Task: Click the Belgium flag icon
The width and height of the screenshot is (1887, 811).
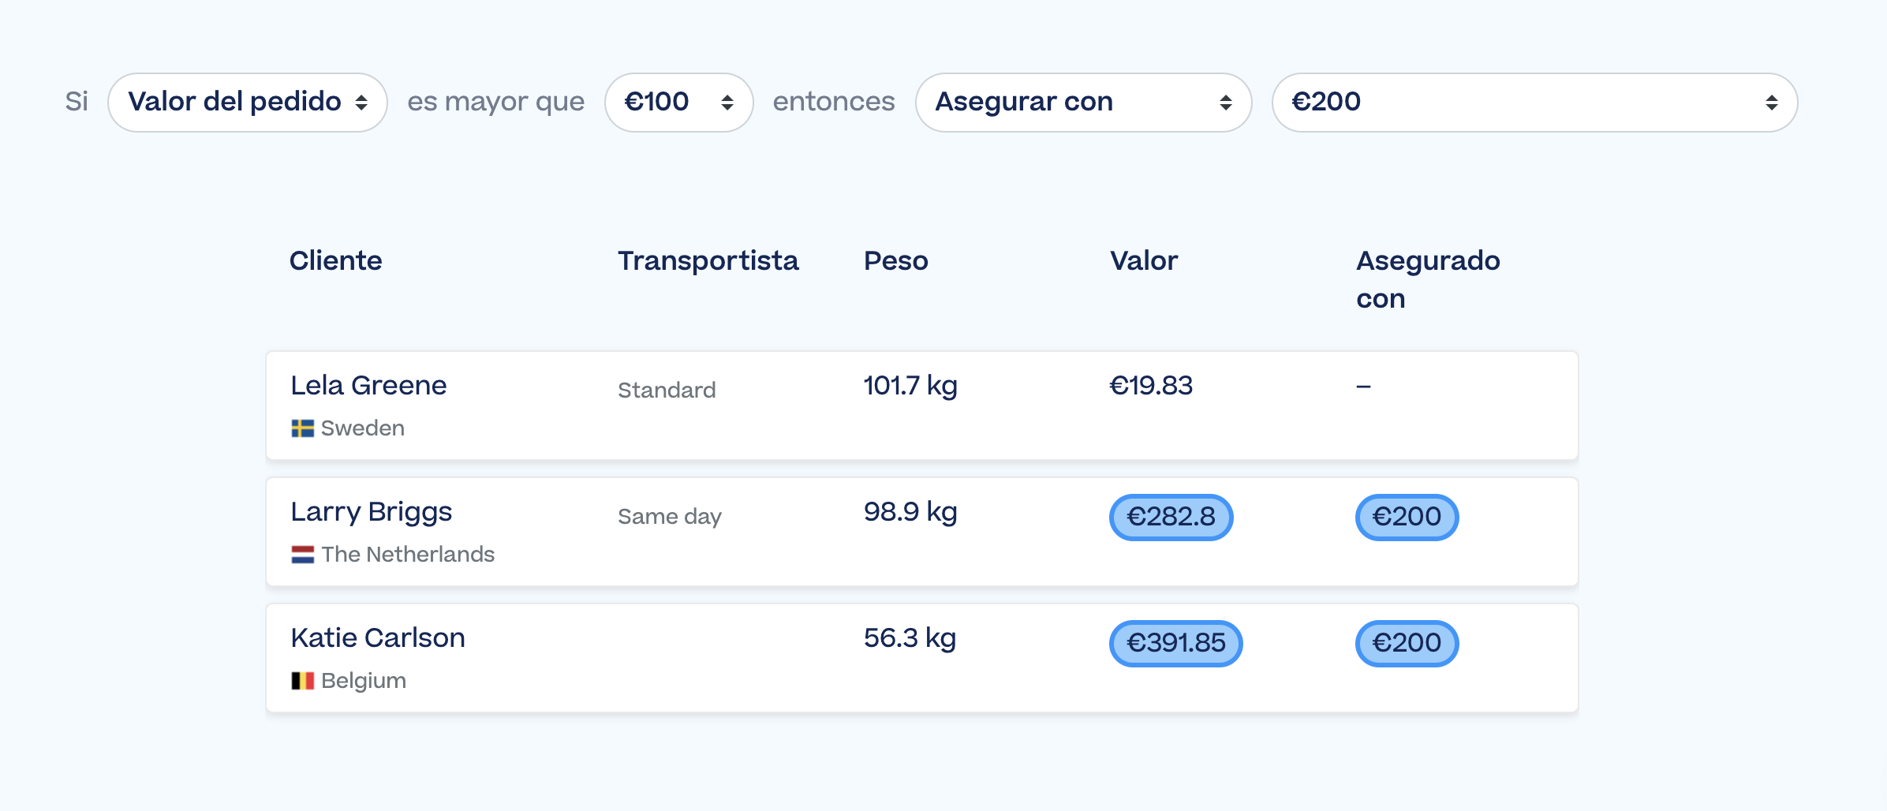Action: click(x=302, y=681)
